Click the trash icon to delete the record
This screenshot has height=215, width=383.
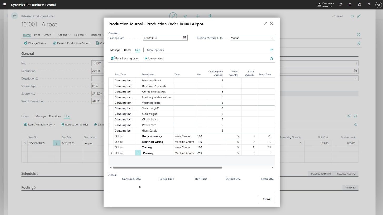210,16
